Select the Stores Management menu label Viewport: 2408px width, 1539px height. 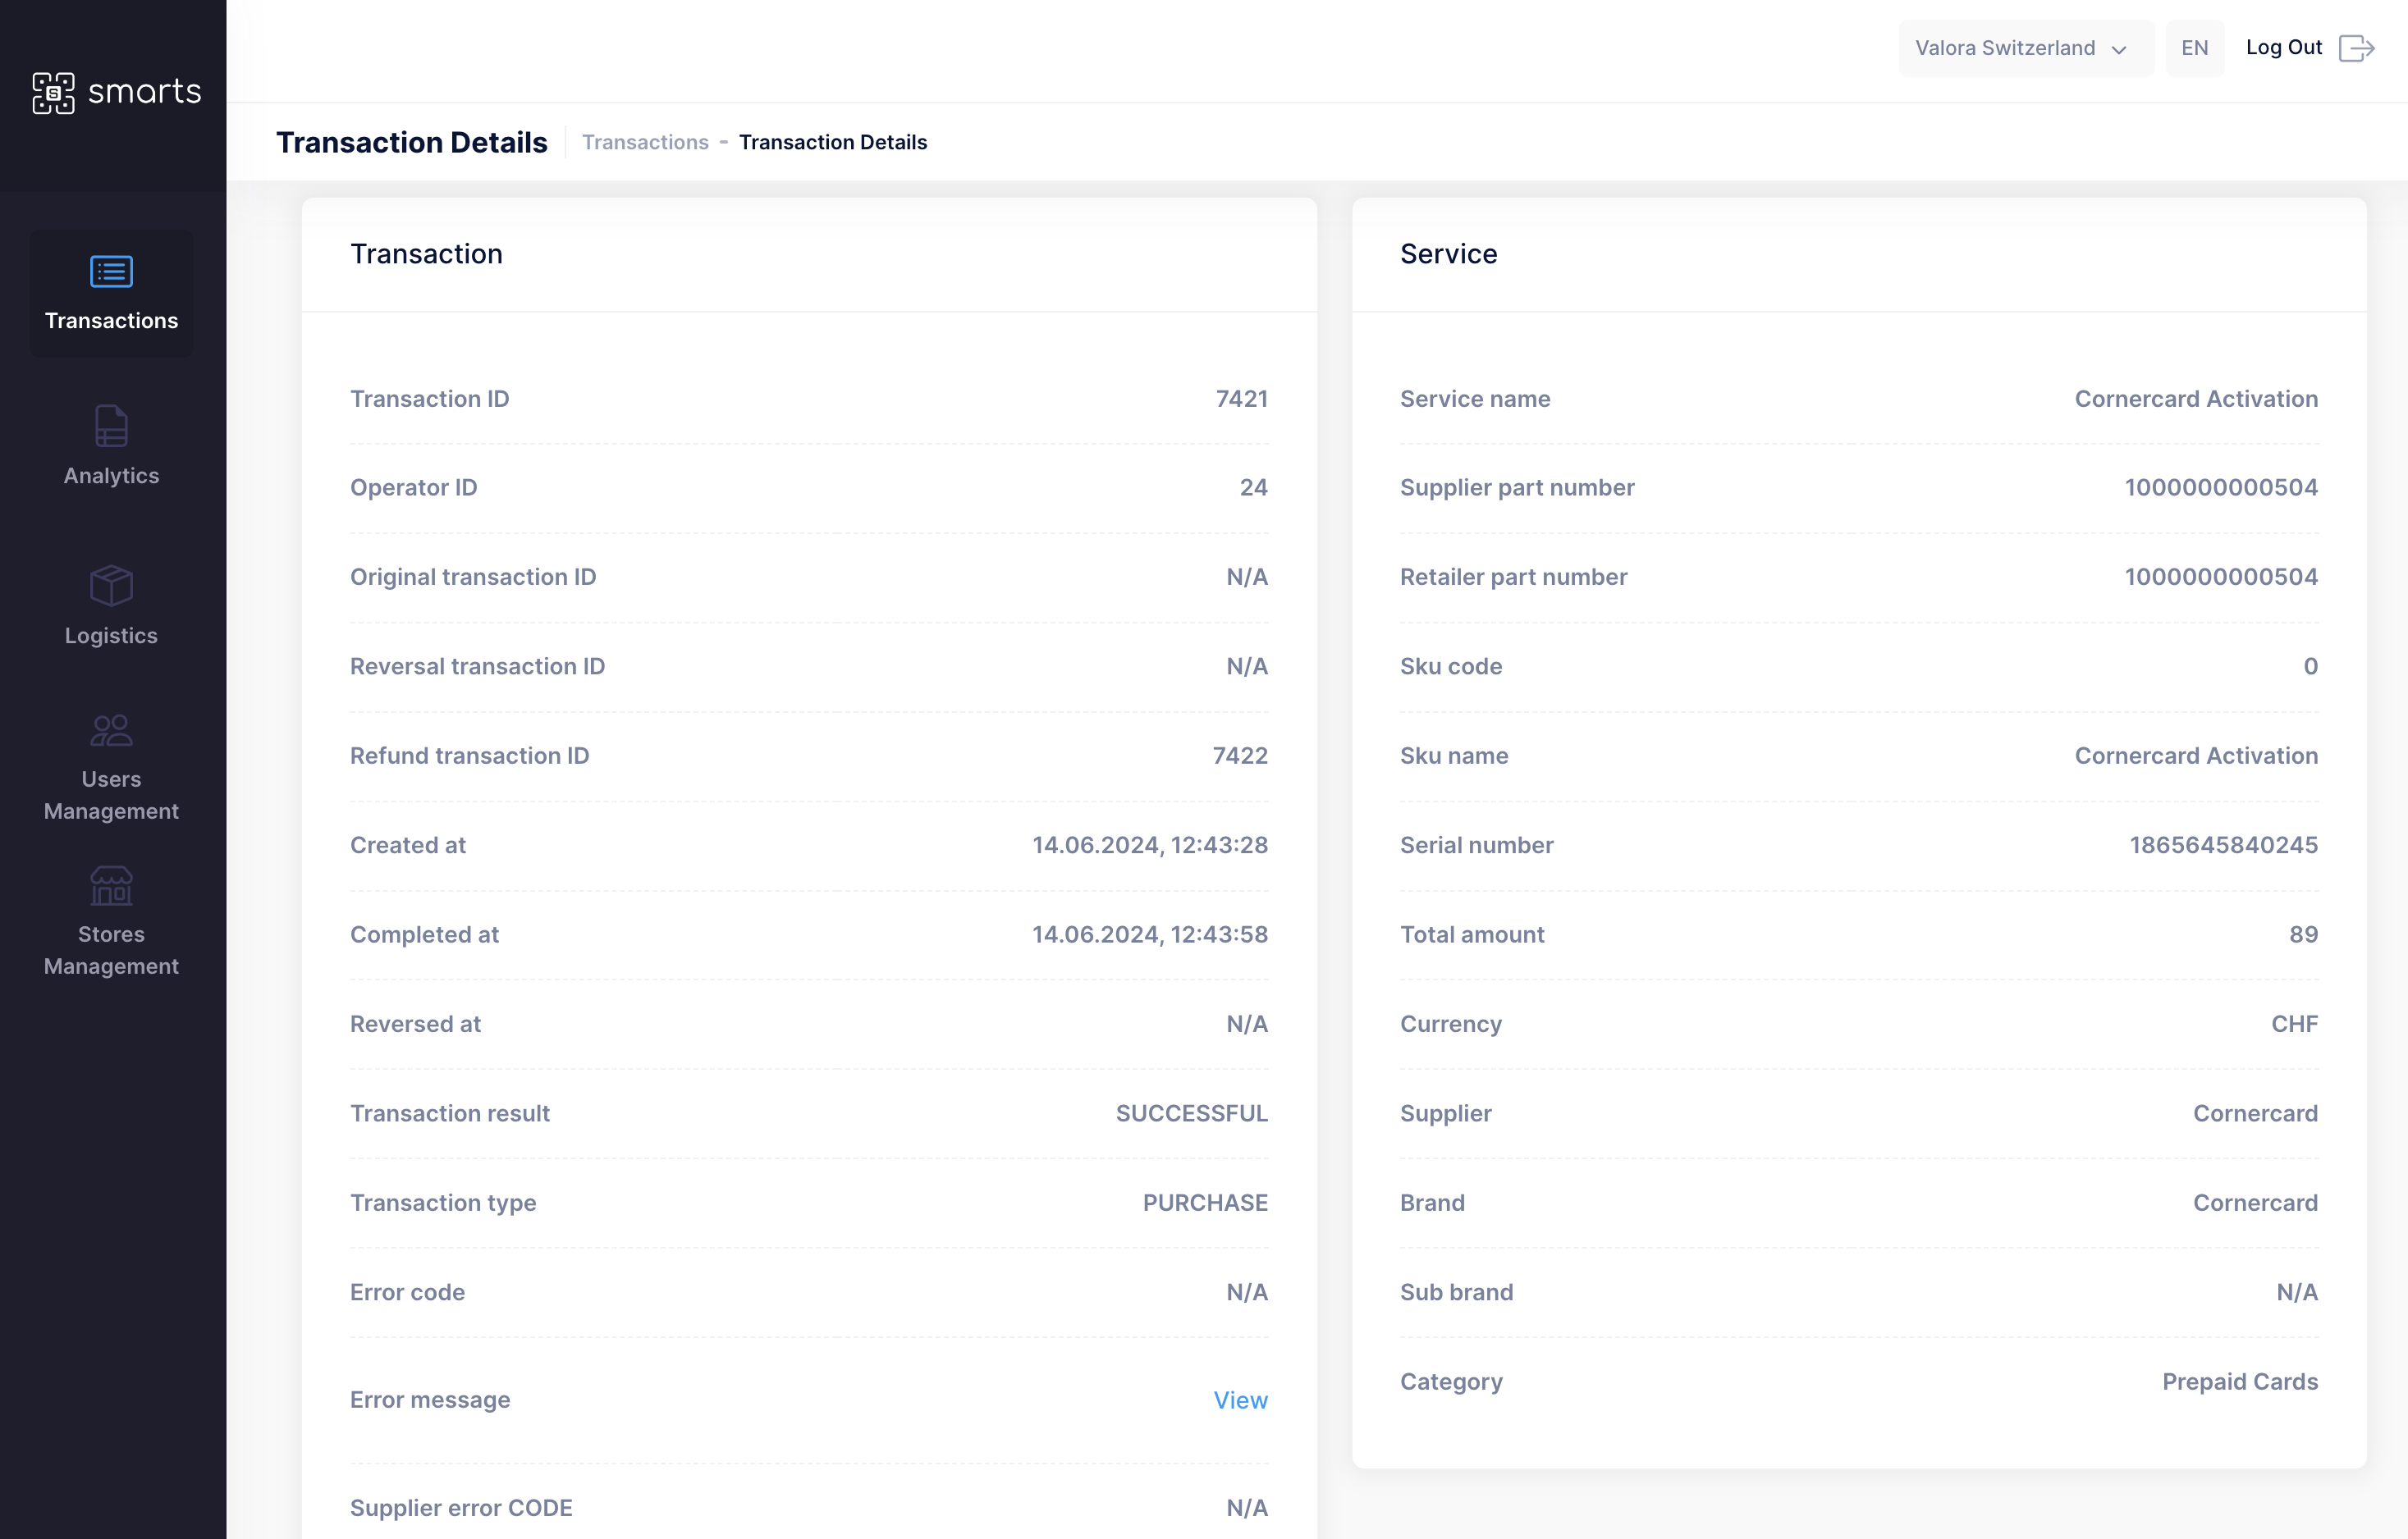(111, 950)
